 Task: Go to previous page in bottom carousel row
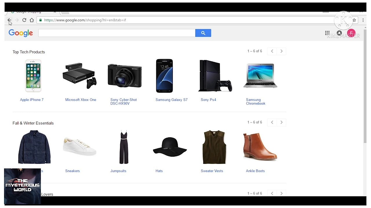tap(272, 193)
